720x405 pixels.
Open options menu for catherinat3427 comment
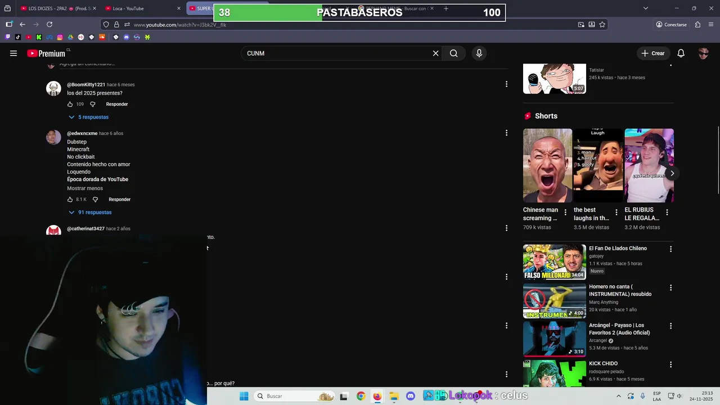(x=506, y=228)
